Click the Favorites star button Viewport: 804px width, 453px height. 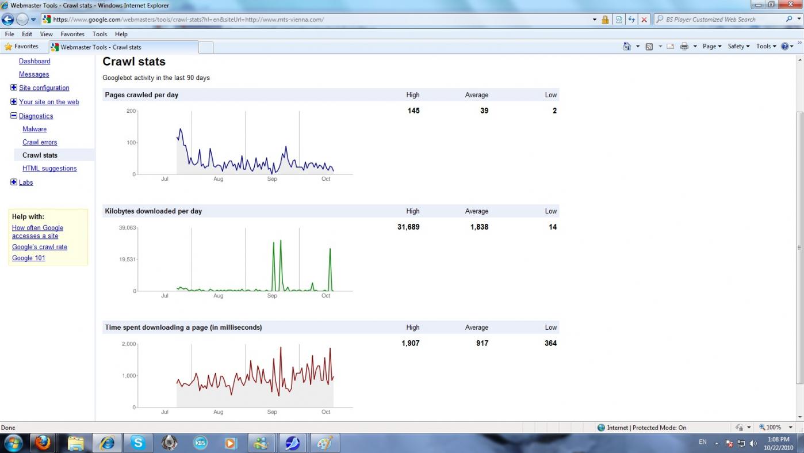pyautogui.click(x=21, y=47)
